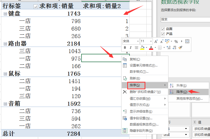Click the copy icon next to 复制(C)
Image resolution: width=210 pixels, height=139 pixels.
click(x=125, y=59)
